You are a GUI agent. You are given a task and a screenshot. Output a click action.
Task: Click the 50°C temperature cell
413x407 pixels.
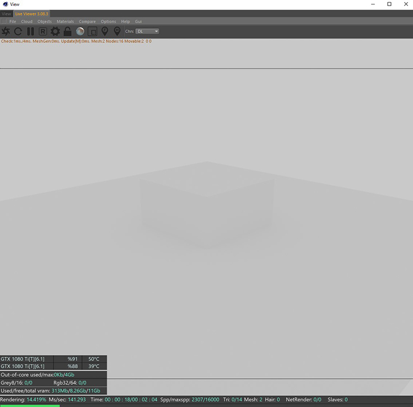94,359
